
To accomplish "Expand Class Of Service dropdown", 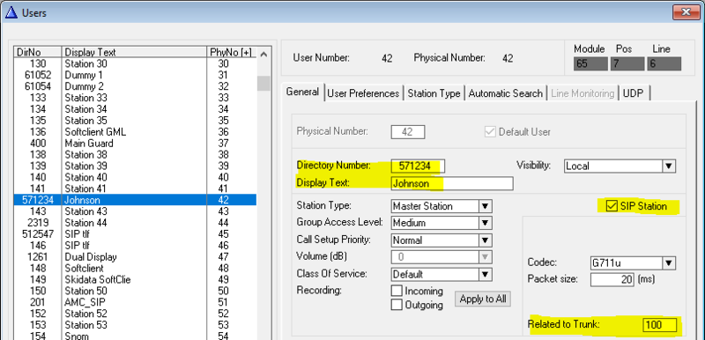I will pyautogui.click(x=486, y=275).
